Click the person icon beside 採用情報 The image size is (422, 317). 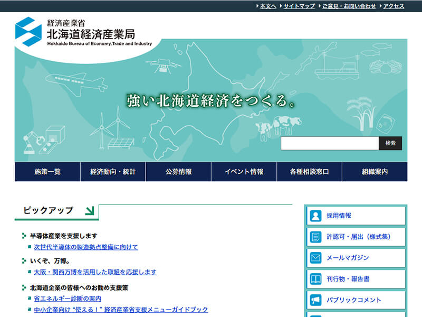315,216
